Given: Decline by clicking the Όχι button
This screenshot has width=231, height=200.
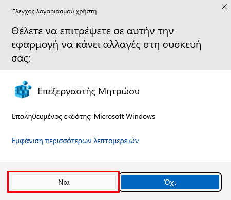Looking at the screenshot, I should pos(170,182).
